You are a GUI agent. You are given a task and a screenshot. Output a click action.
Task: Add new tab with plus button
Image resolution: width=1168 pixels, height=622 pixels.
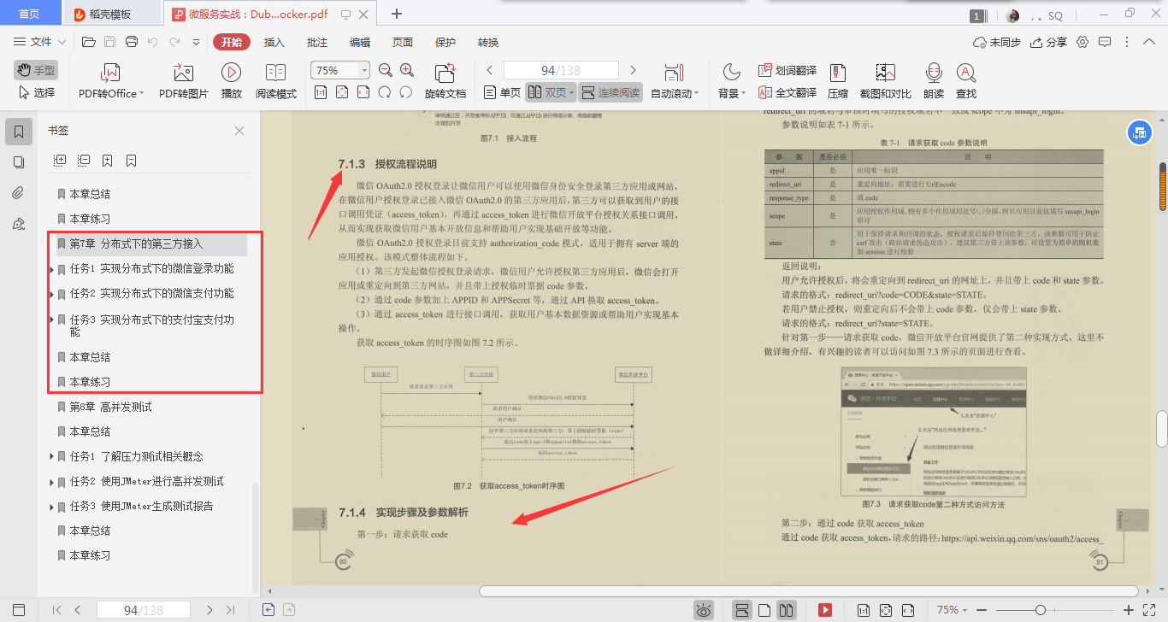click(x=397, y=14)
